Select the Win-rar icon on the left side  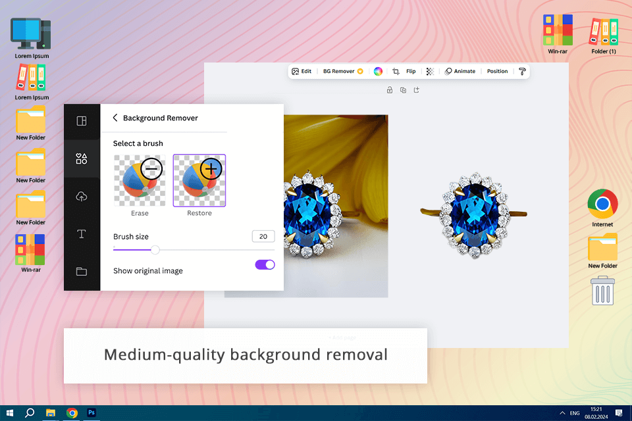[31, 253]
